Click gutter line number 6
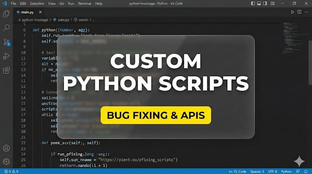The height and width of the screenshot is (174, 312). (24, 30)
